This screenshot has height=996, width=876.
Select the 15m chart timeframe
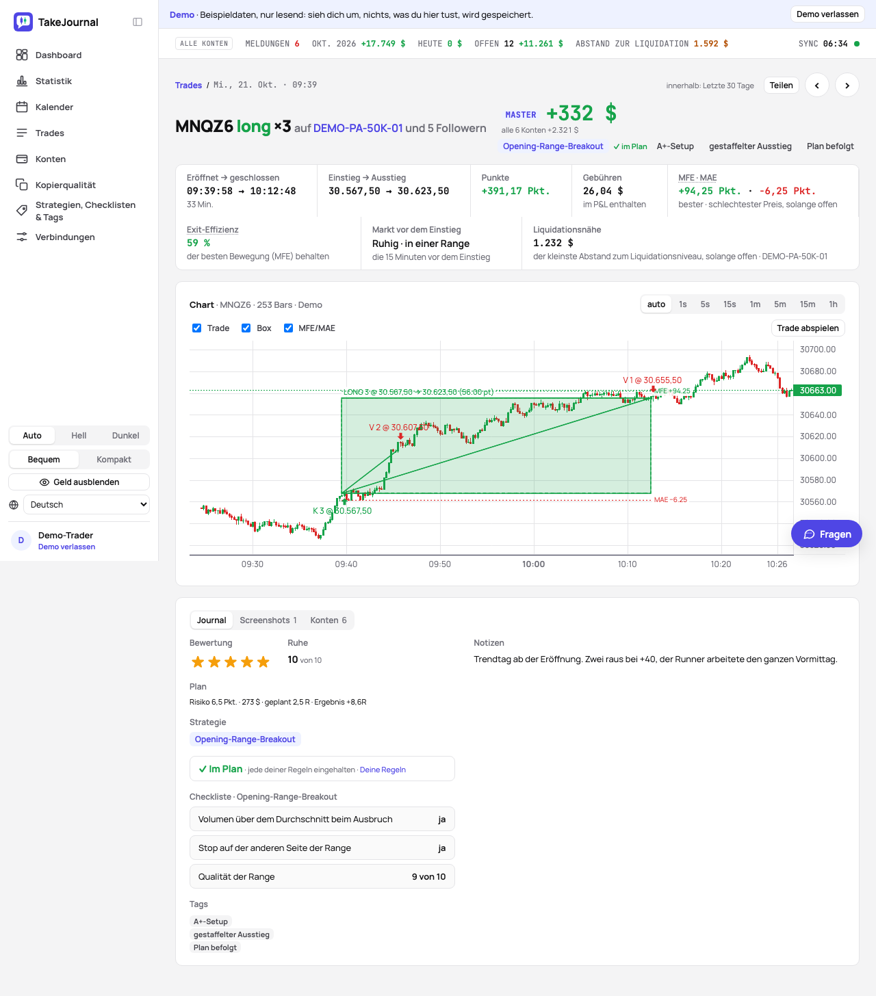pos(808,304)
